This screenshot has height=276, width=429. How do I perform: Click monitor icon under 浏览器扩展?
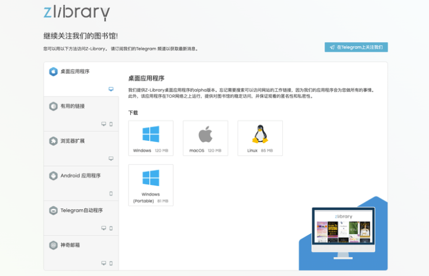click(x=111, y=159)
